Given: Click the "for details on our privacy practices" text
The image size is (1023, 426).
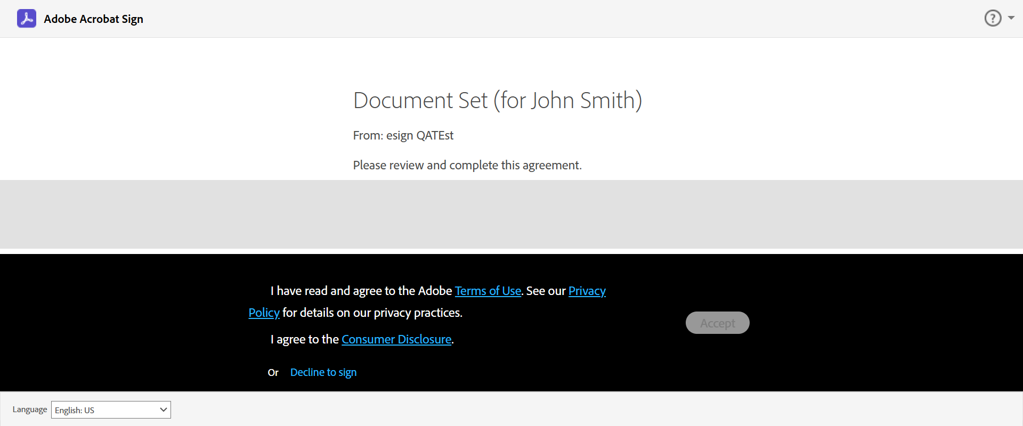Looking at the screenshot, I should (372, 313).
